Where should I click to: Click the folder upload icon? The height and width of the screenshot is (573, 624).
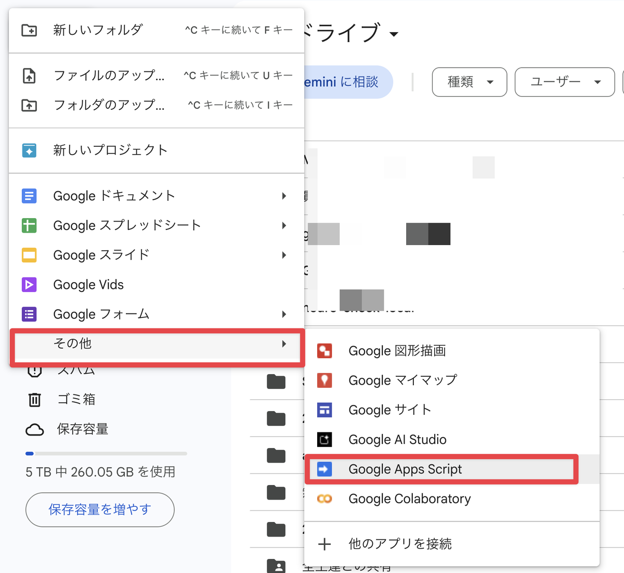click(29, 105)
